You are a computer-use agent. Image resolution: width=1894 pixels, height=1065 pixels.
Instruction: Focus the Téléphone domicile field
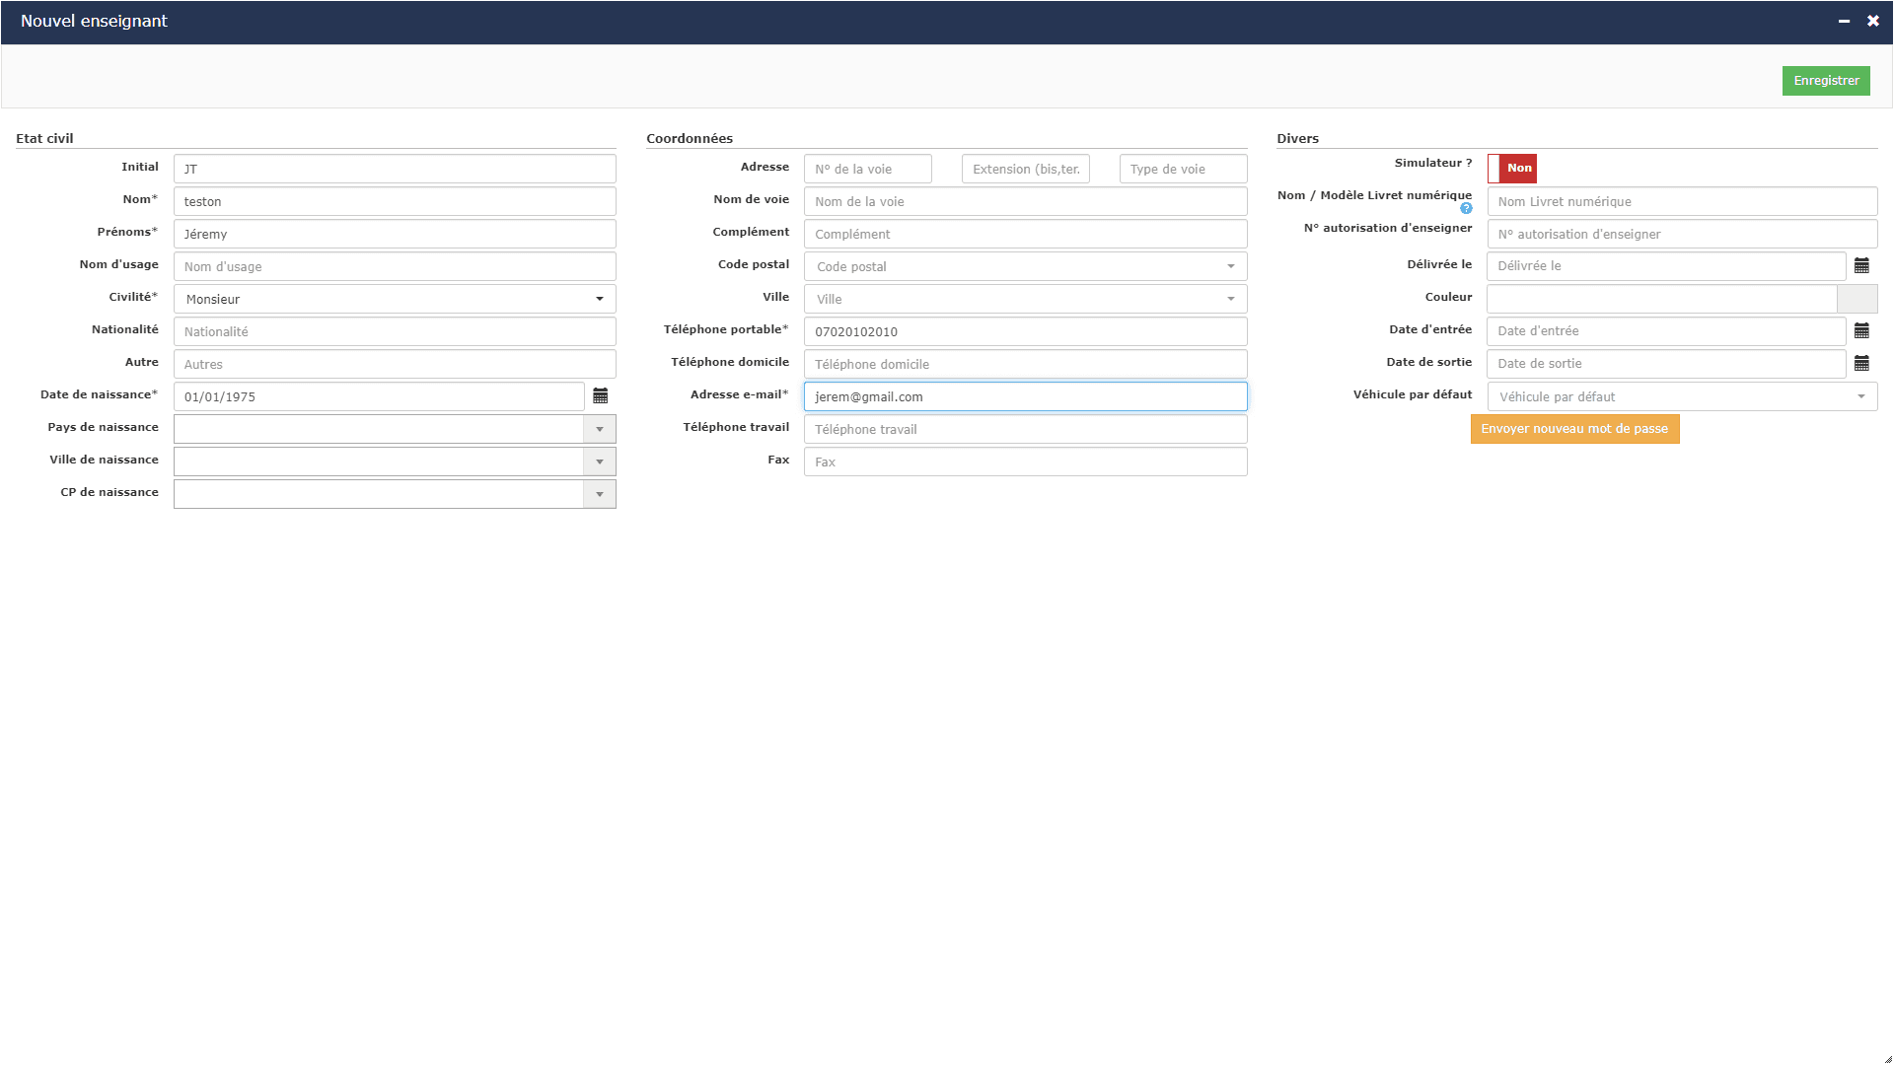pyautogui.click(x=1025, y=364)
